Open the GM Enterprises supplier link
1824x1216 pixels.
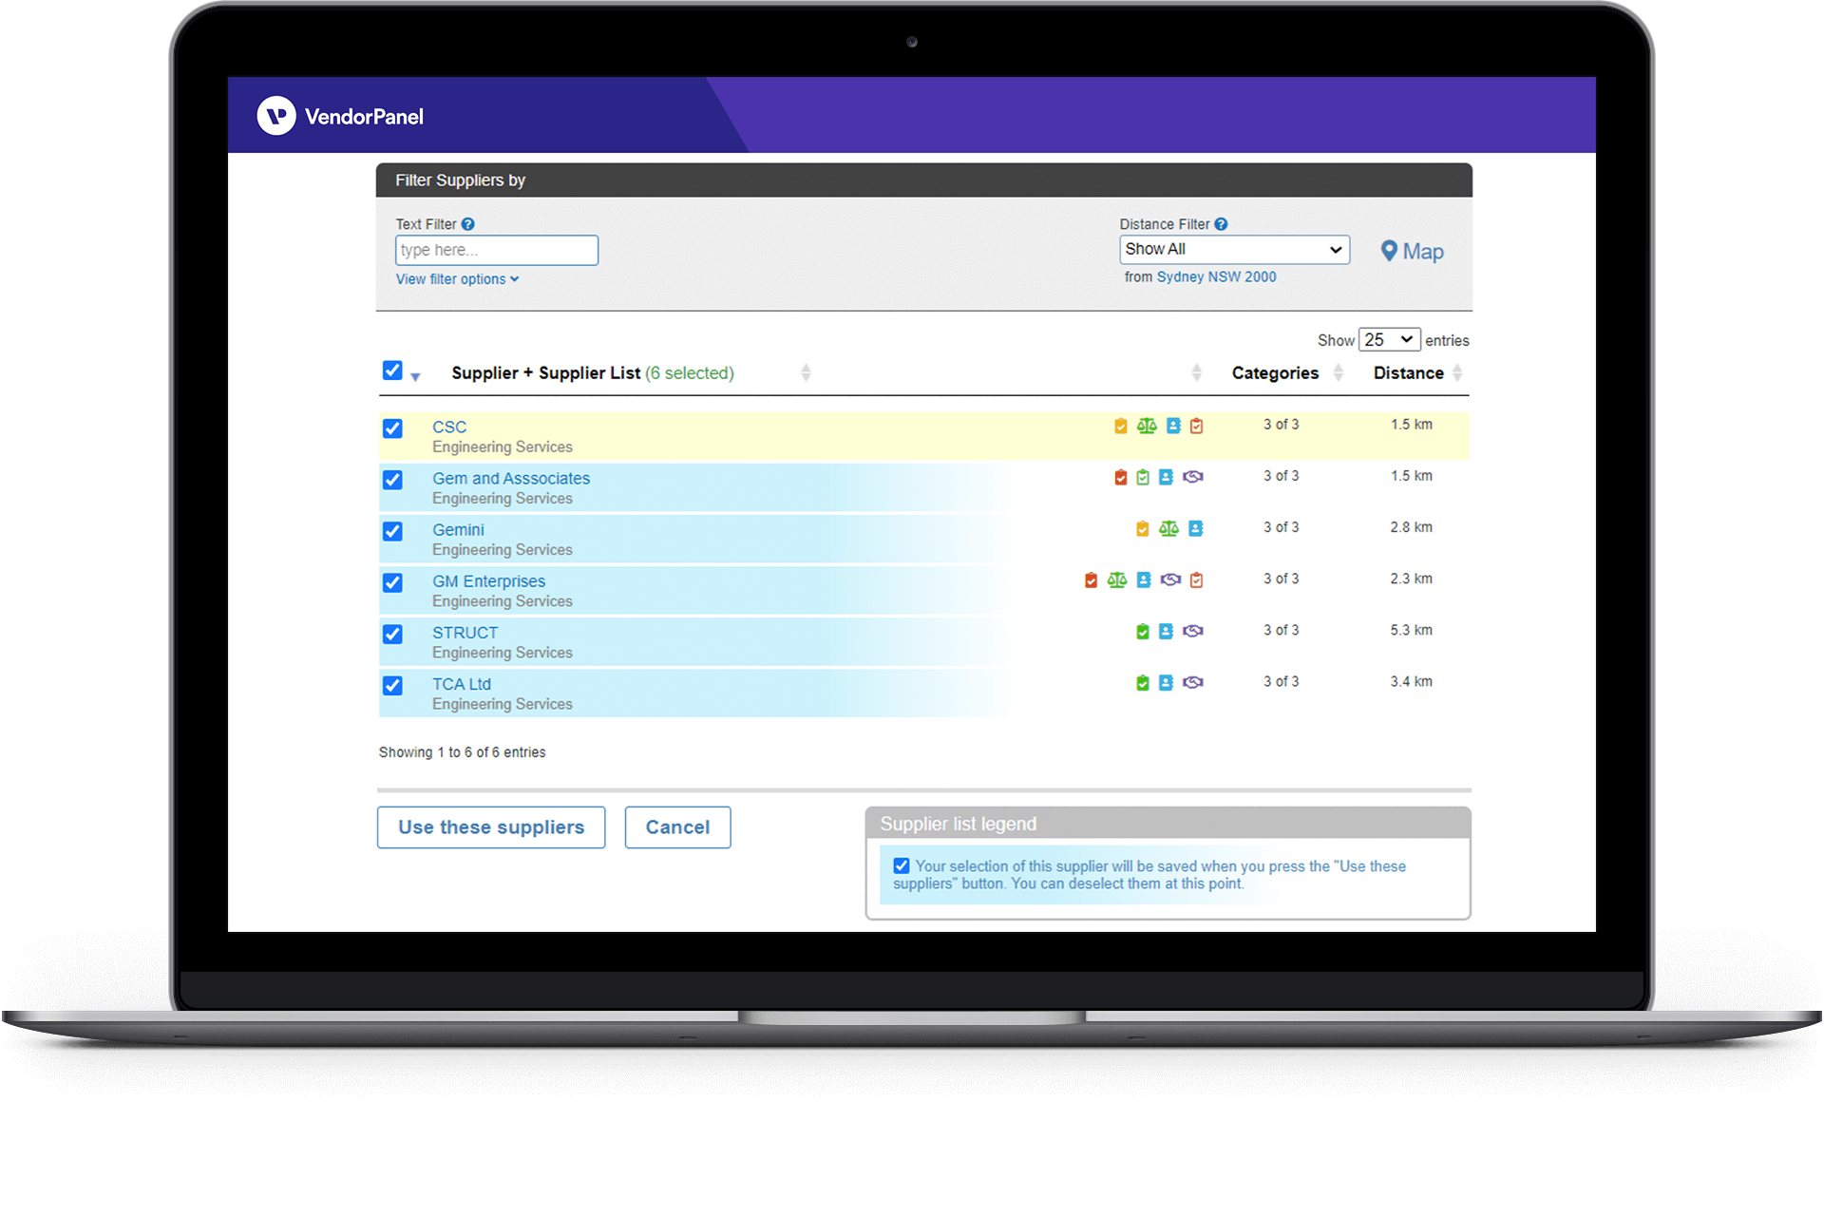[489, 580]
